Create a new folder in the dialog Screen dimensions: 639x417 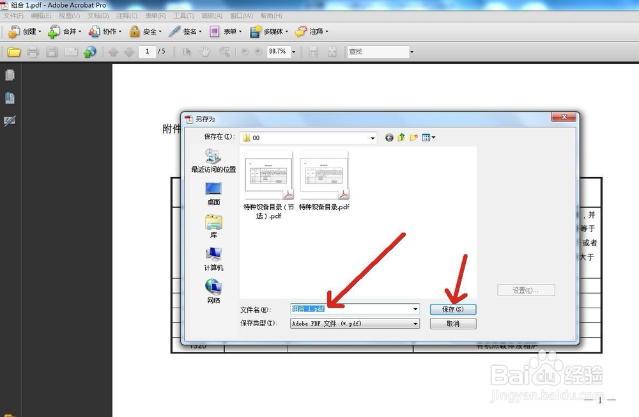pyautogui.click(x=413, y=138)
